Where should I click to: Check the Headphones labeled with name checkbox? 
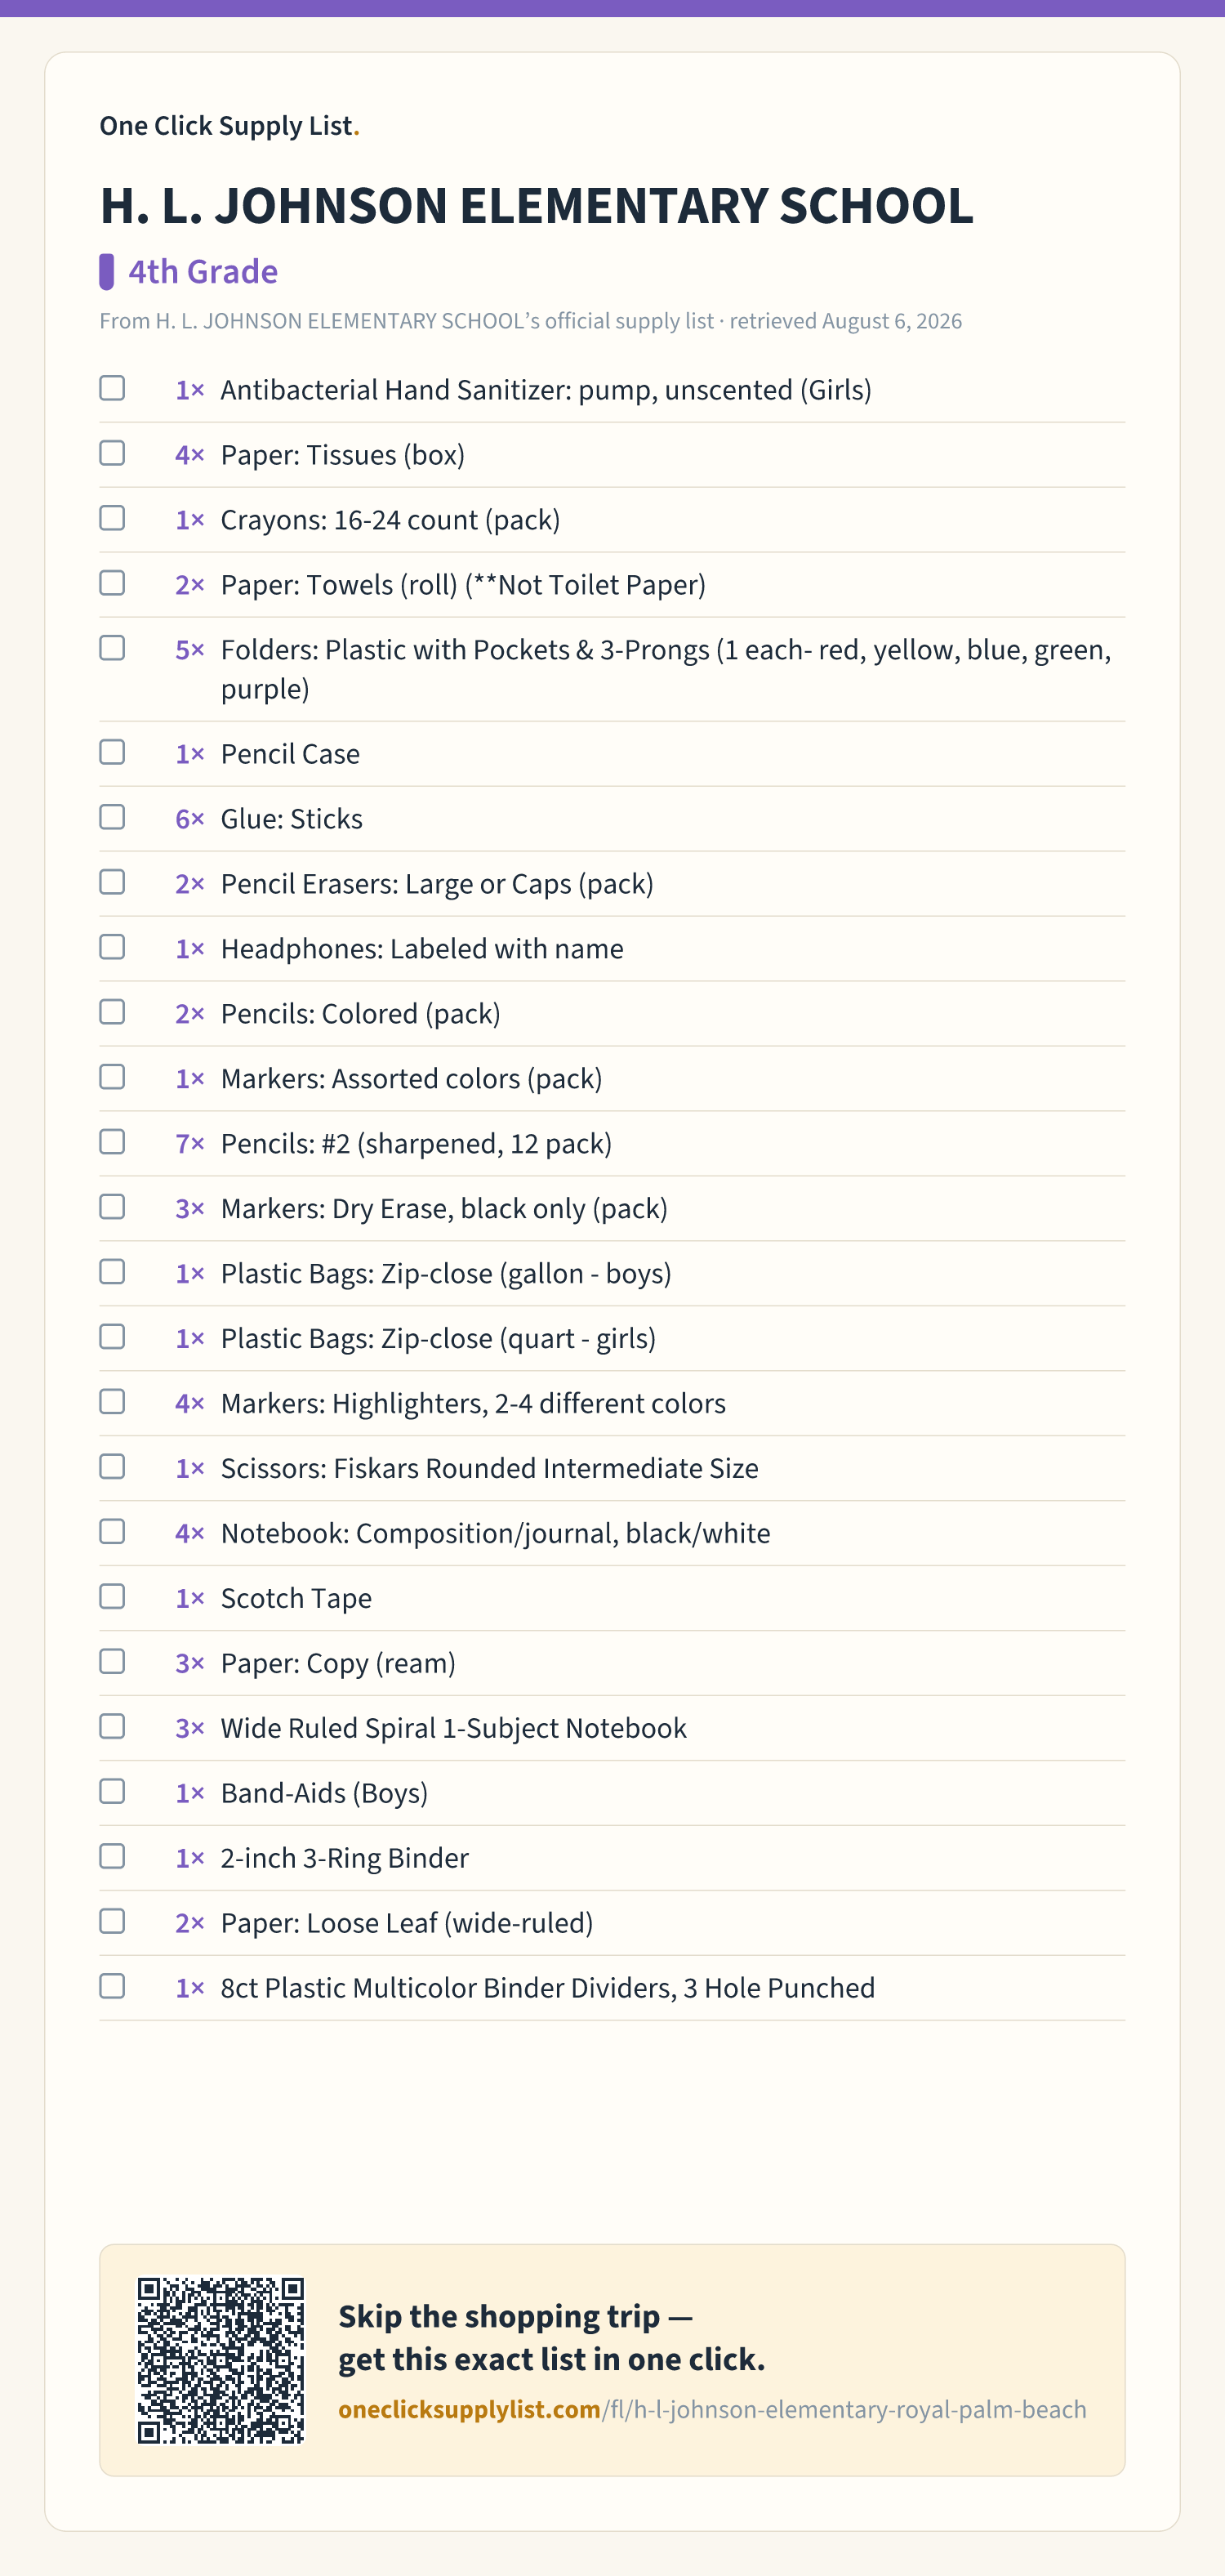coord(112,947)
